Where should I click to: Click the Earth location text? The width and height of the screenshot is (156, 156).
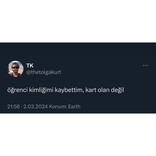pos(74,107)
